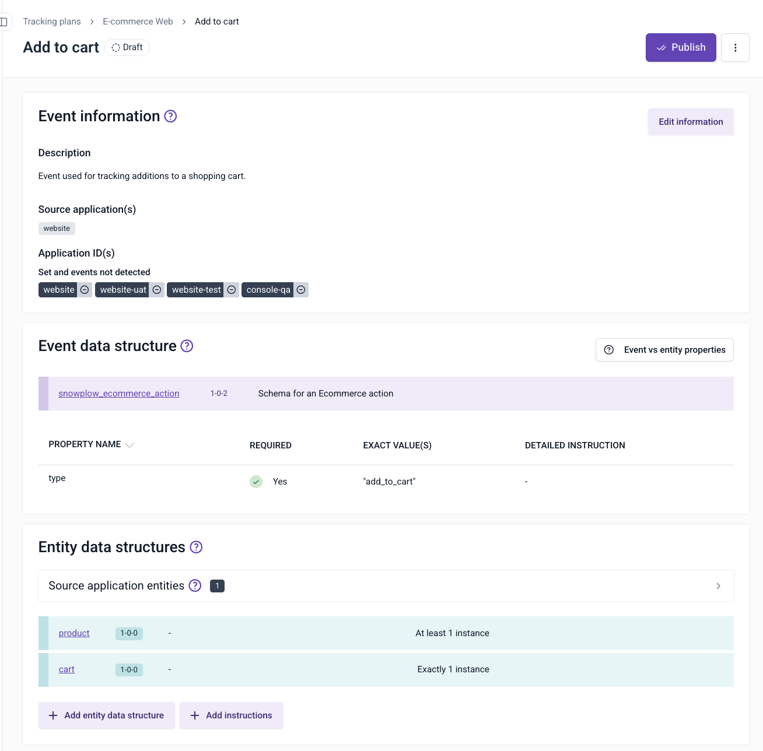This screenshot has width=763, height=751.
Task: Expand the Source application entities row
Action: [718, 586]
